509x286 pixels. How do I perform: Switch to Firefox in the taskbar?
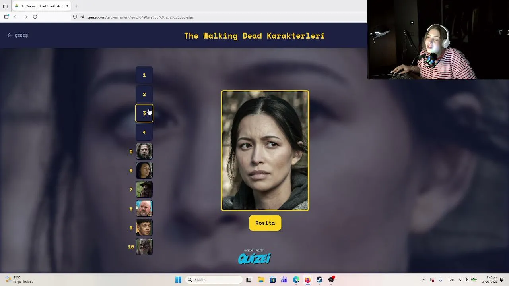[308, 280]
